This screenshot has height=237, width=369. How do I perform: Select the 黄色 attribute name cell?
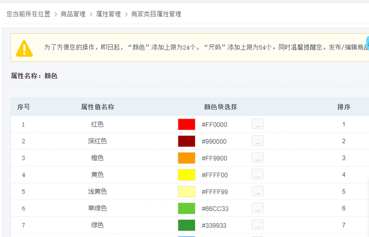pos(97,175)
